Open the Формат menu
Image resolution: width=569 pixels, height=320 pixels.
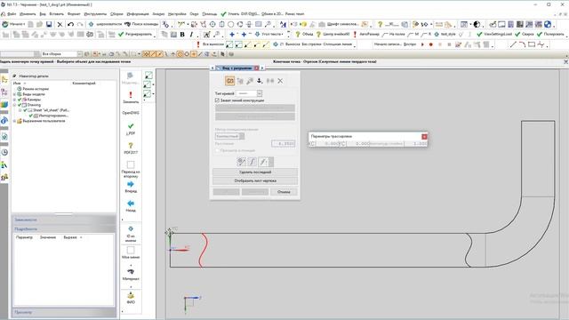coord(74,14)
